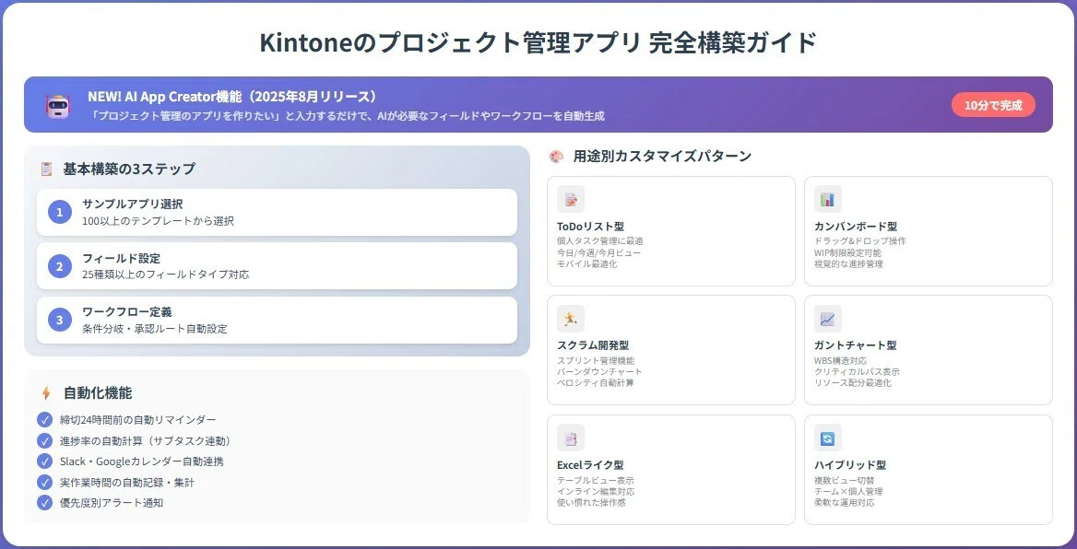Click the text "スプリント管理機能"
The height and width of the screenshot is (549, 1077).
coord(596,360)
